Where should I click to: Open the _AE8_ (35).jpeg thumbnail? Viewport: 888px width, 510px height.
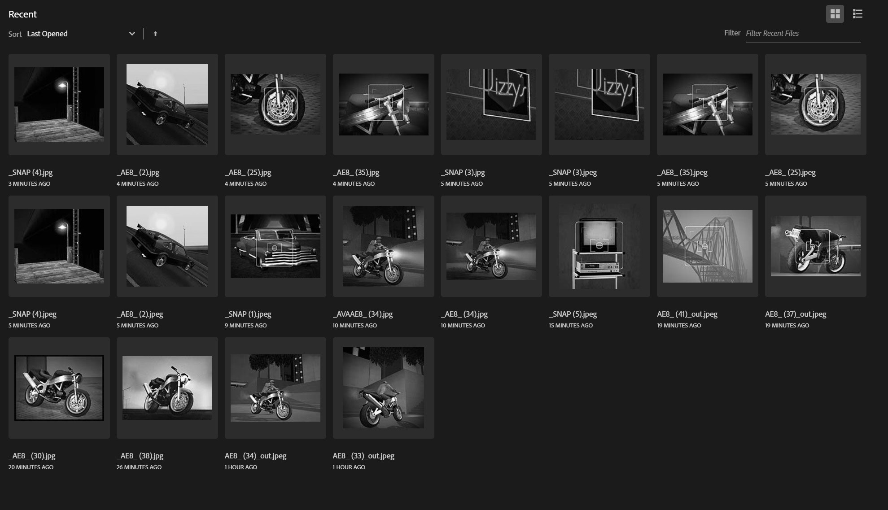(707, 105)
